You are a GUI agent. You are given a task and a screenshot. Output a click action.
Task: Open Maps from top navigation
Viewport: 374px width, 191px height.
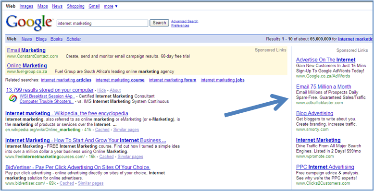pos(43,6)
